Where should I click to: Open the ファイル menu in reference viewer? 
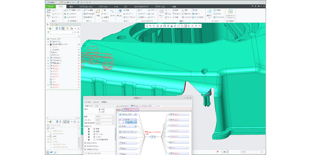[88, 102]
